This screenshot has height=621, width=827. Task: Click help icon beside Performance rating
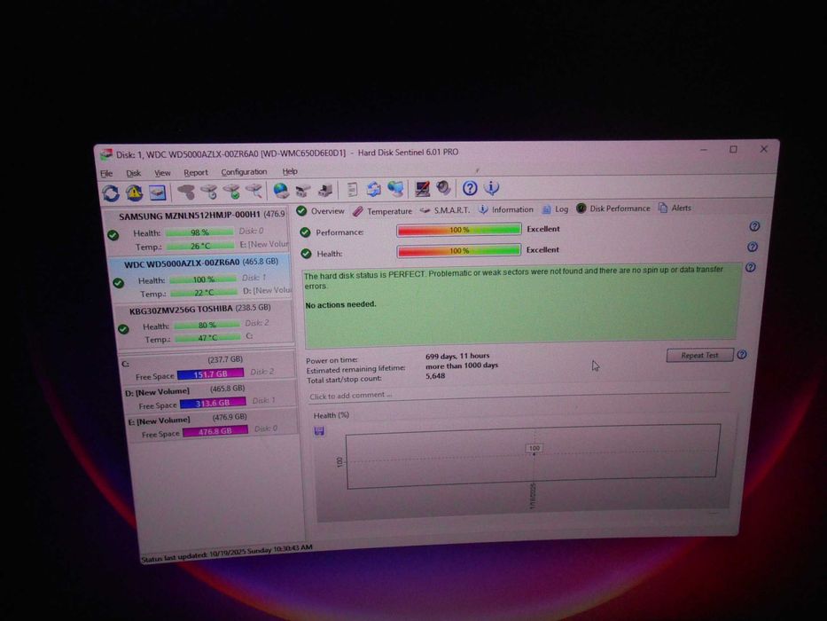point(754,226)
